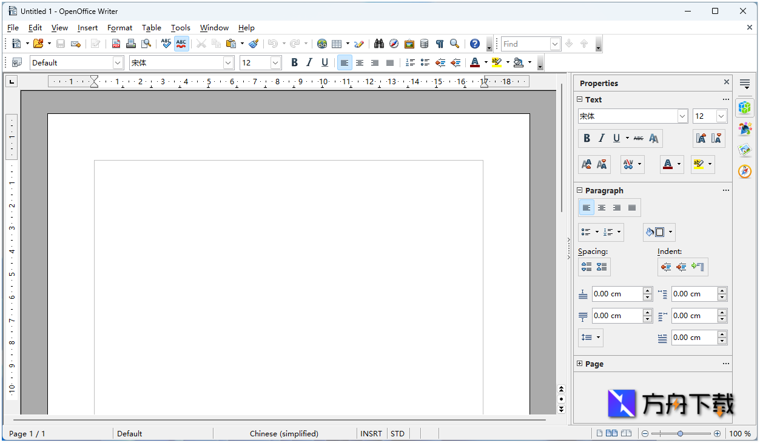Viewport: 760px width, 443px height.
Task: Expand the Page section in sidebar
Action: (579, 364)
